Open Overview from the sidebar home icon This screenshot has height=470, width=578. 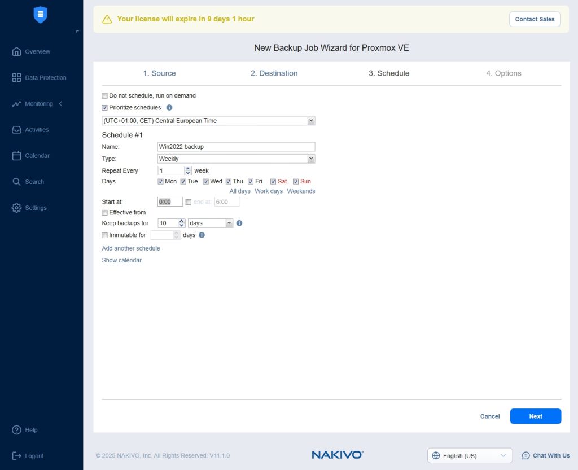(x=17, y=52)
